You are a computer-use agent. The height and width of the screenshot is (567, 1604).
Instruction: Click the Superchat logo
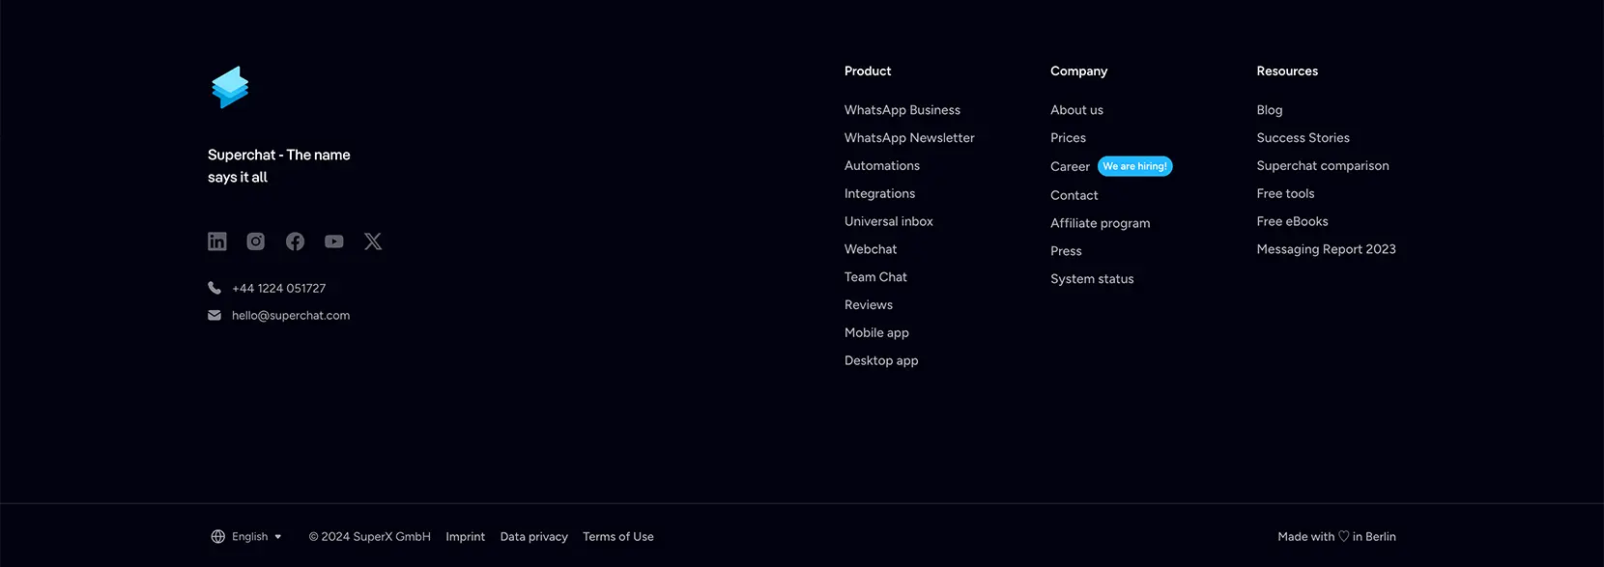(x=230, y=87)
